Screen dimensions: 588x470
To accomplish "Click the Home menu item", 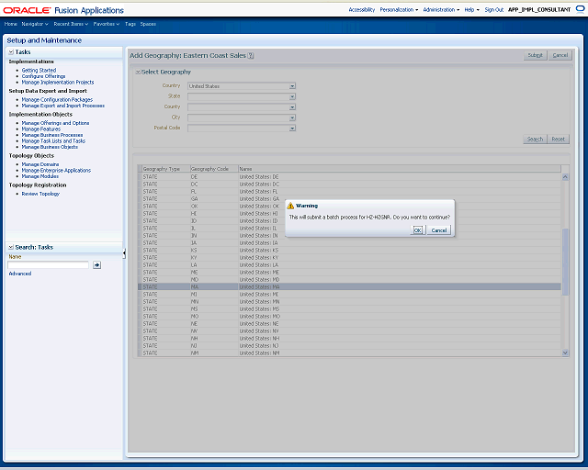I will [10, 24].
